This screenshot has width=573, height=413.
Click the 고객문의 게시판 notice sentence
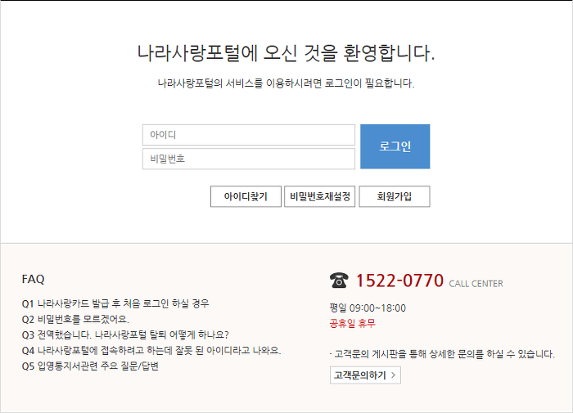(x=443, y=354)
